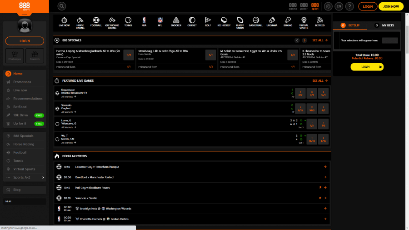
Task: Open 10k Drive free game
Action: pyautogui.click(x=25, y=115)
